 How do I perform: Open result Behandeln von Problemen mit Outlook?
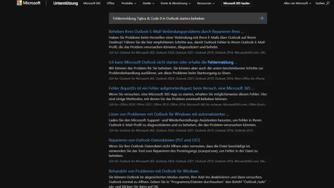154,171
